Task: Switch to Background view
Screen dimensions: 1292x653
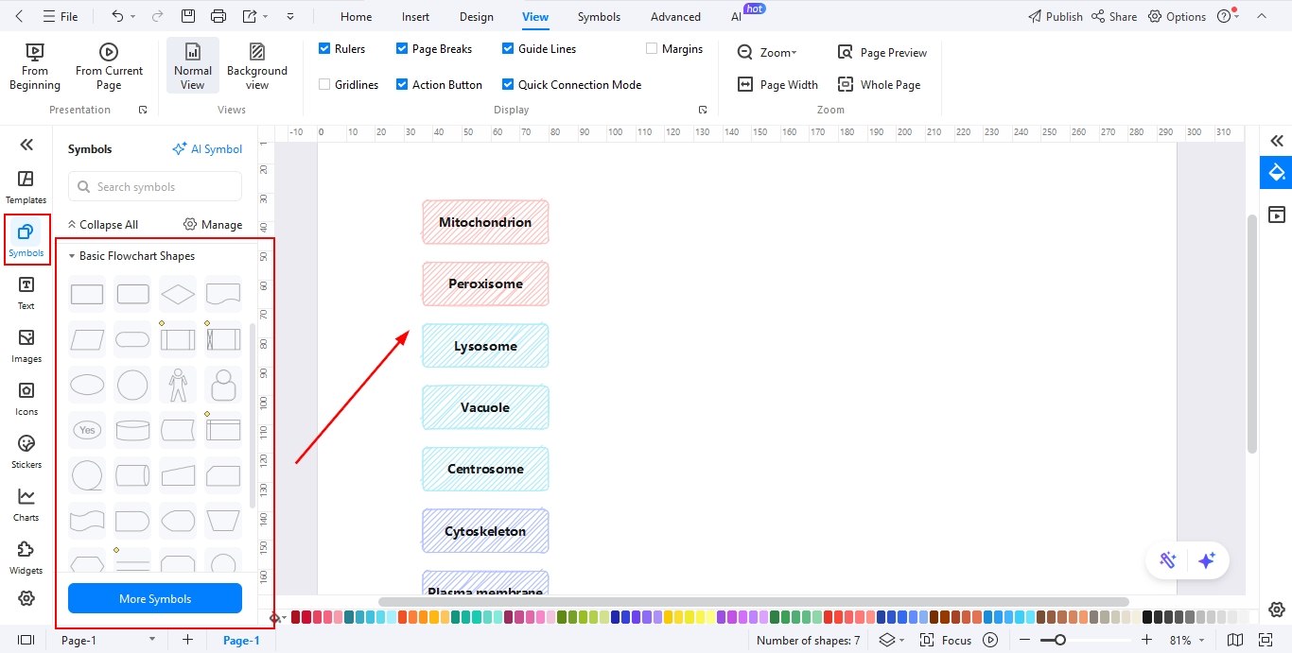Action: tap(256, 53)
